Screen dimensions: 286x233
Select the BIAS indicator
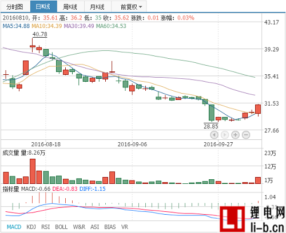pyautogui.click(x=110, y=227)
